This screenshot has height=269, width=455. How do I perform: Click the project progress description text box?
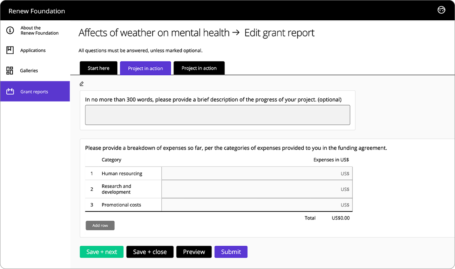[218, 115]
